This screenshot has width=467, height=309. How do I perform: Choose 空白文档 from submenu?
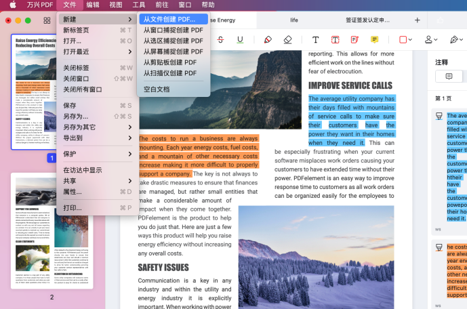[174, 89]
